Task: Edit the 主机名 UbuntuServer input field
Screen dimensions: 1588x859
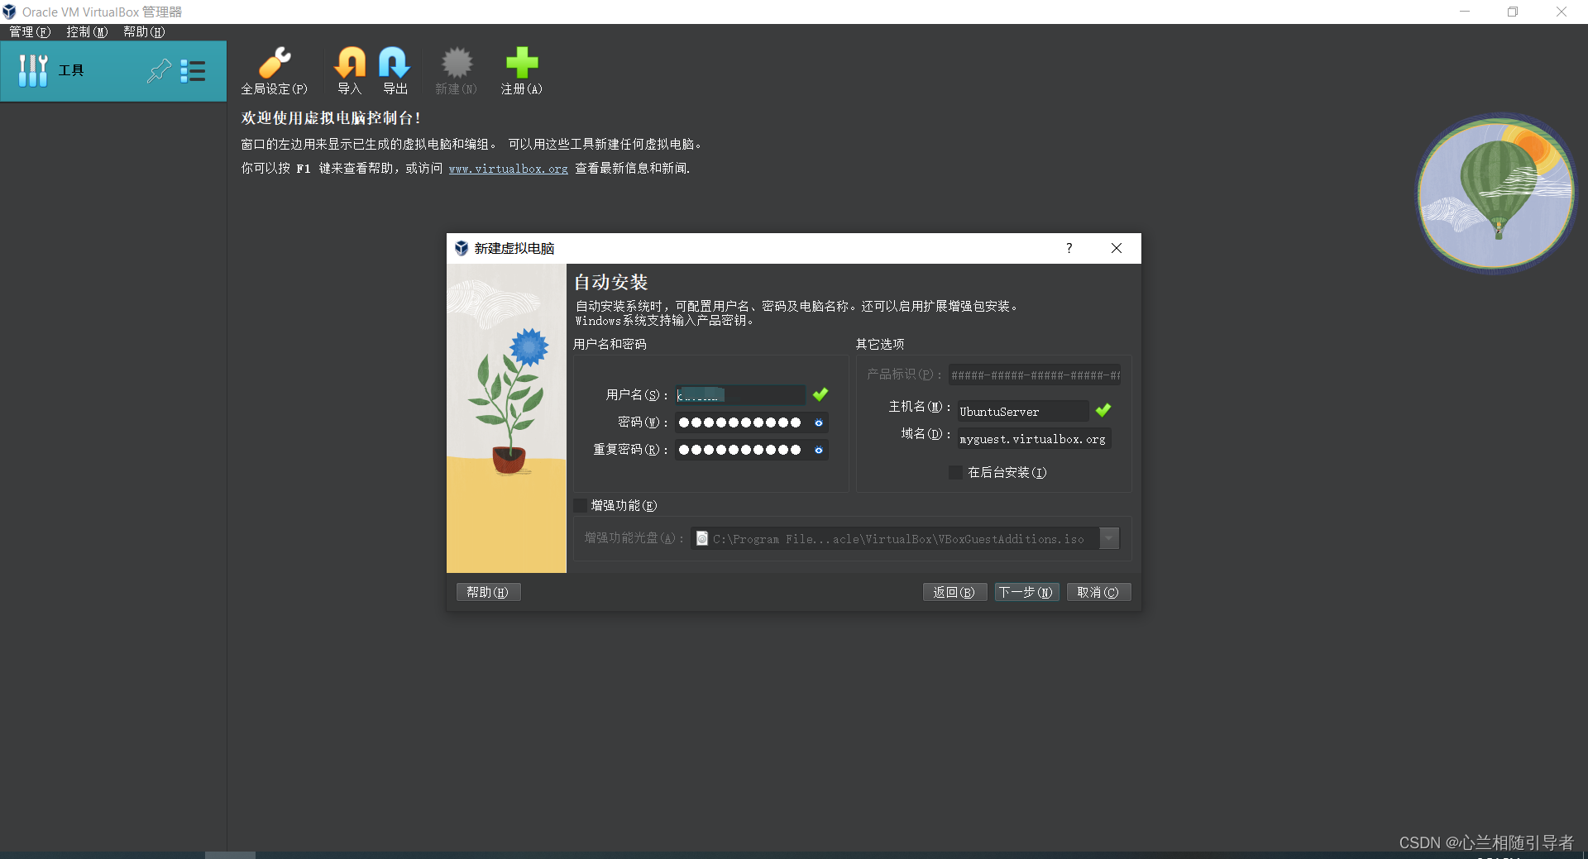Action: 1021,411
